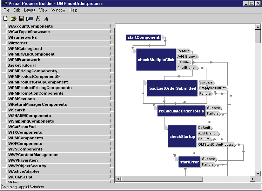Click the italic E toolbar icon
262x191 pixels.
click(x=38, y=18)
